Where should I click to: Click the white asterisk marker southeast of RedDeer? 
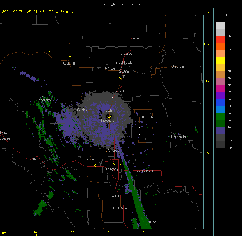coord(141,85)
